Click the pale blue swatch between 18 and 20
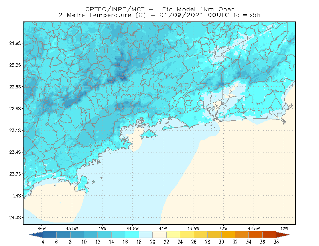 point(146,235)
